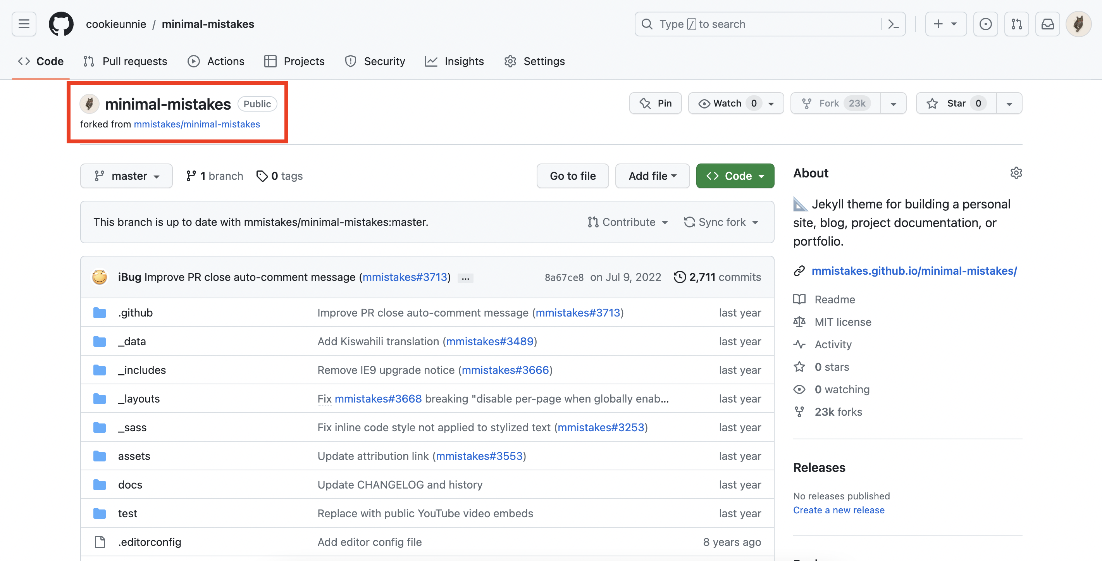
Task: Open mmistakes#3713 link in latest commit header
Action: tap(405, 277)
